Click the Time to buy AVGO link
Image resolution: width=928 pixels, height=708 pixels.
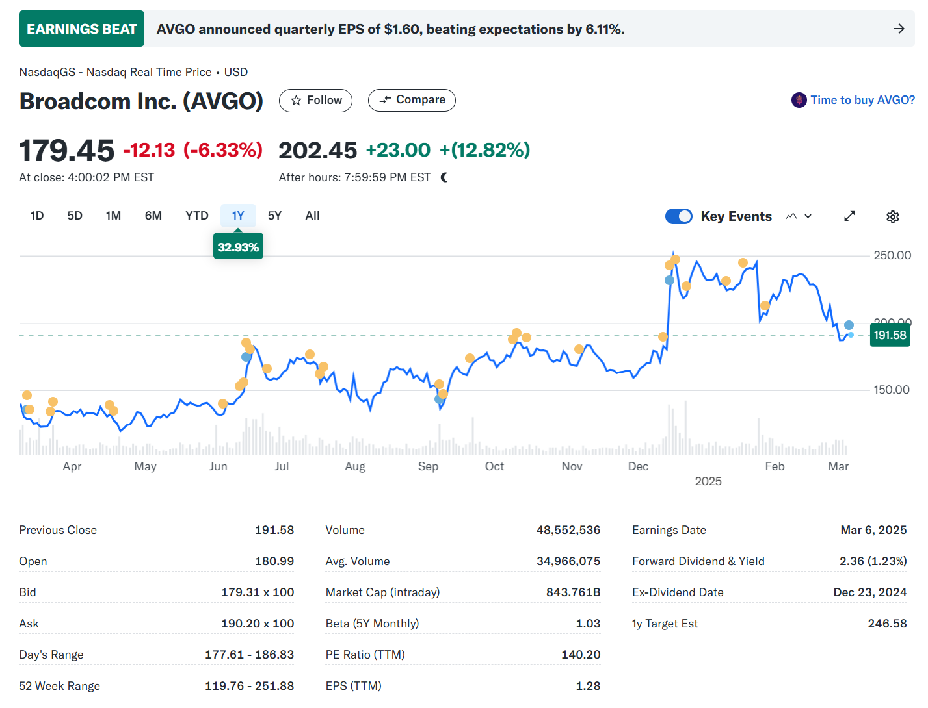[862, 100]
